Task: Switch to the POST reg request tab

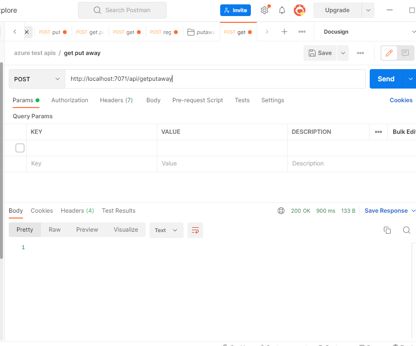Action: coord(164,32)
